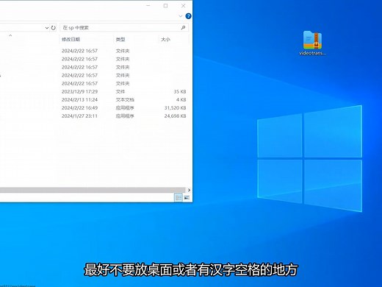Open Explorer help via question mark icon
Image resolution: width=382 pixels, height=287 pixels.
tap(188, 16)
